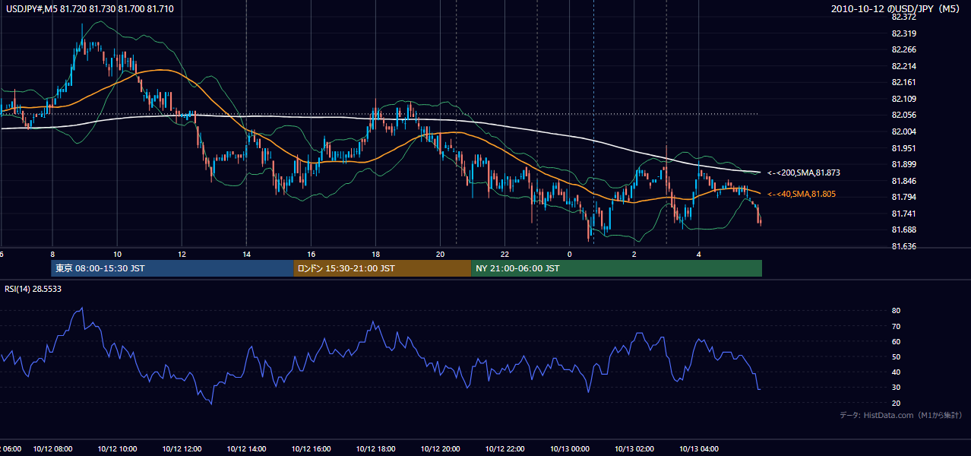Click RSI scale level 40

(897, 372)
